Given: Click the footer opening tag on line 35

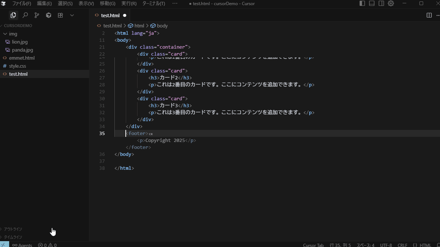Looking at the screenshot, I should (x=137, y=133).
